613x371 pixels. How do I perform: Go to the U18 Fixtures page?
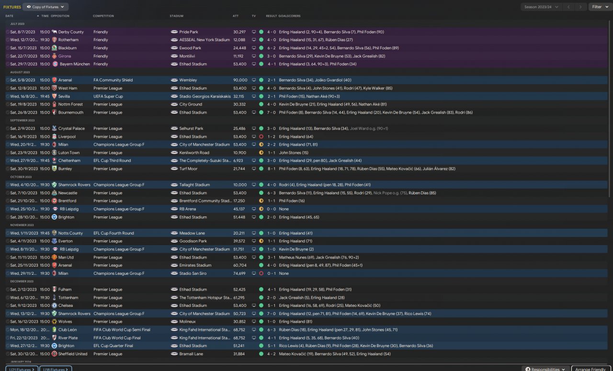pos(56,369)
